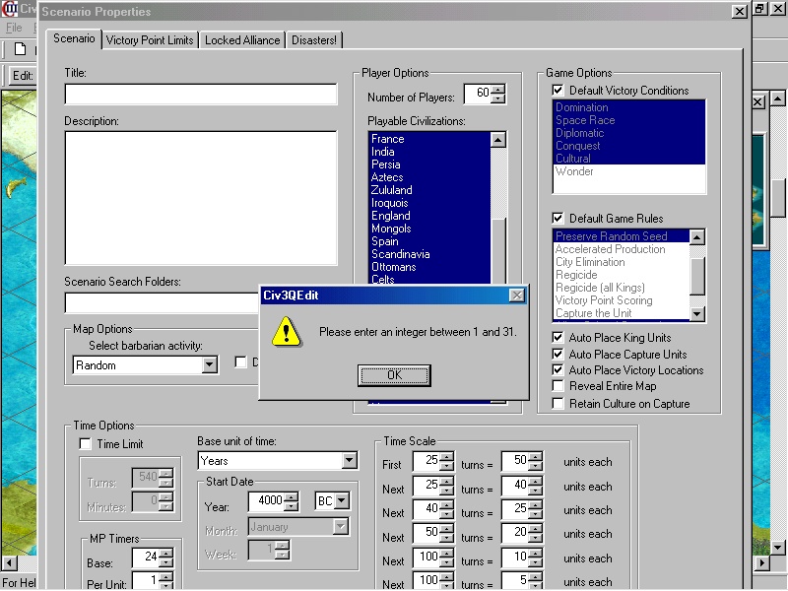Click the yellow warning icon in the dialog
This screenshot has height=591, width=788.
(x=287, y=333)
